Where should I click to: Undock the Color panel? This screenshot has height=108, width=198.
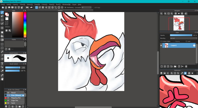coord(24,11)
